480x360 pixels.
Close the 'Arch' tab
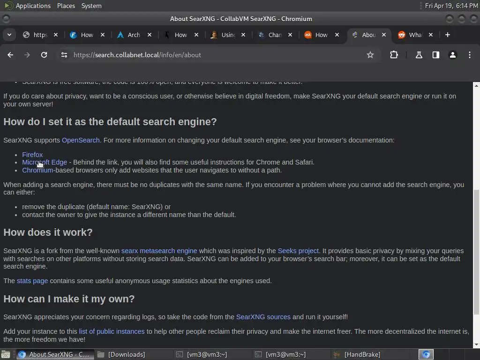point(150,35)
